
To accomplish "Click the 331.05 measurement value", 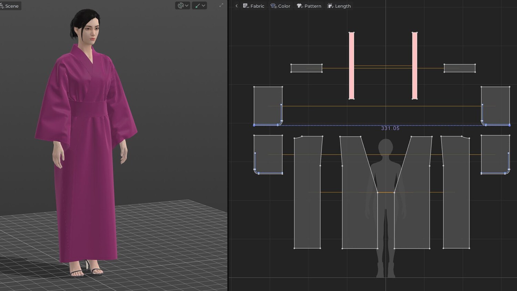I will (390, 128).
